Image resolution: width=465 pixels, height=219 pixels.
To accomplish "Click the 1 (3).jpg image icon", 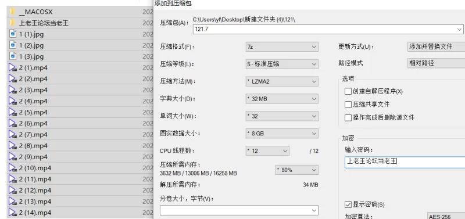I will click(x=12, y=56).
